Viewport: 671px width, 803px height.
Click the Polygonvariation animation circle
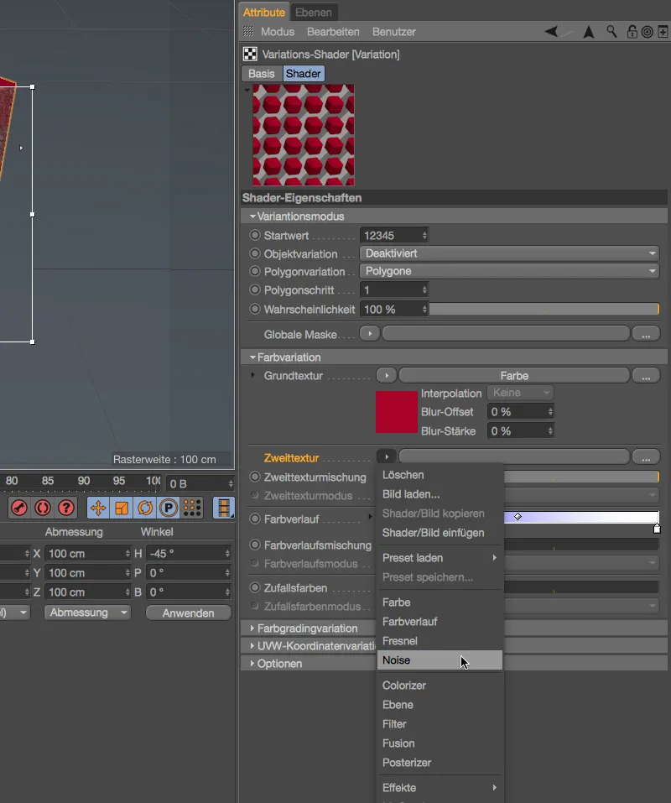click(255, 271)
